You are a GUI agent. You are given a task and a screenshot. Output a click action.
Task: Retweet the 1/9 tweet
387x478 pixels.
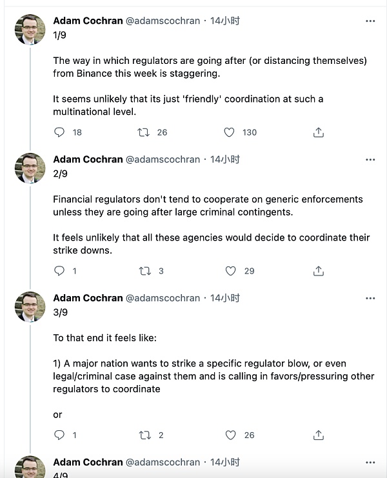point(145,132)
